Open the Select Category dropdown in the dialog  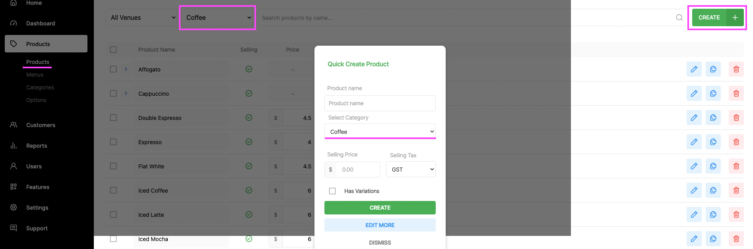[380, 131]
